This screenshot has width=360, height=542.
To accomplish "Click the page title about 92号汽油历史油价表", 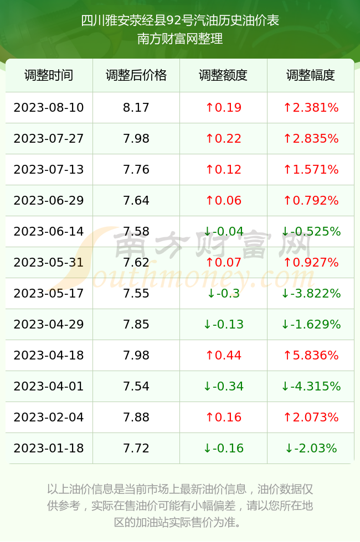I will (x=180, y=21).
